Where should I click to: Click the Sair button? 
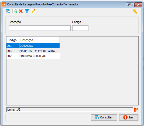pyautogui.click(x=128, y=117)
